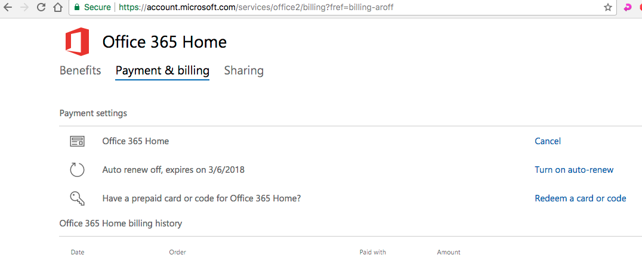Open the Redeem a card or code link
The width and height of the screenshot is (642, 261).
[x=580, y=198]
